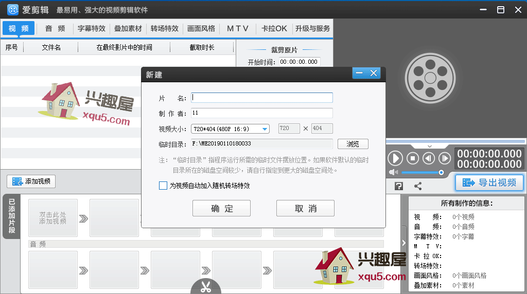Viewport: 527px width, 294px height.
Task: Collapse the preview panel with chevron
Action: 430,146
